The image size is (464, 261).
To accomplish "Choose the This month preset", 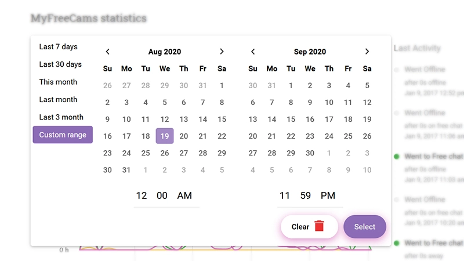I will tap(58, 82).
